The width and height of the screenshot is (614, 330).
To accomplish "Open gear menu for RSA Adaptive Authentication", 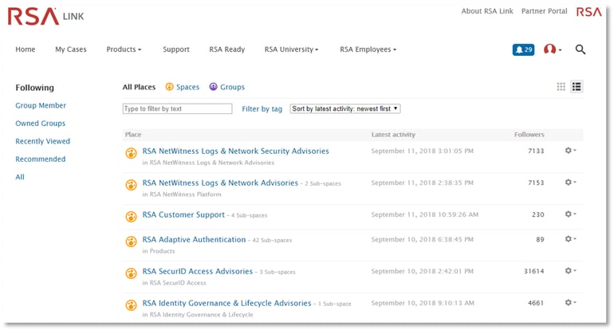I will pos(570,239).
